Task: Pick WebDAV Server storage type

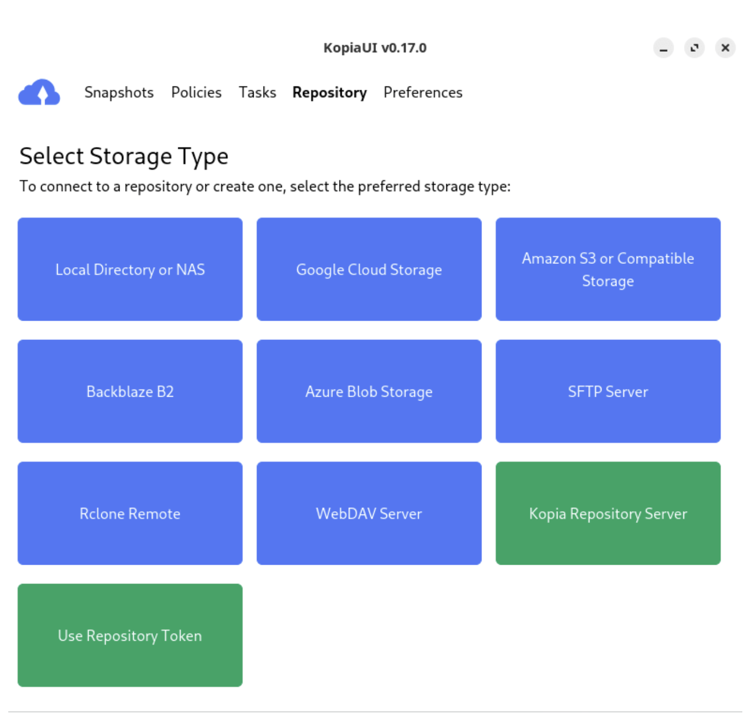Action: tap(369, 513)
